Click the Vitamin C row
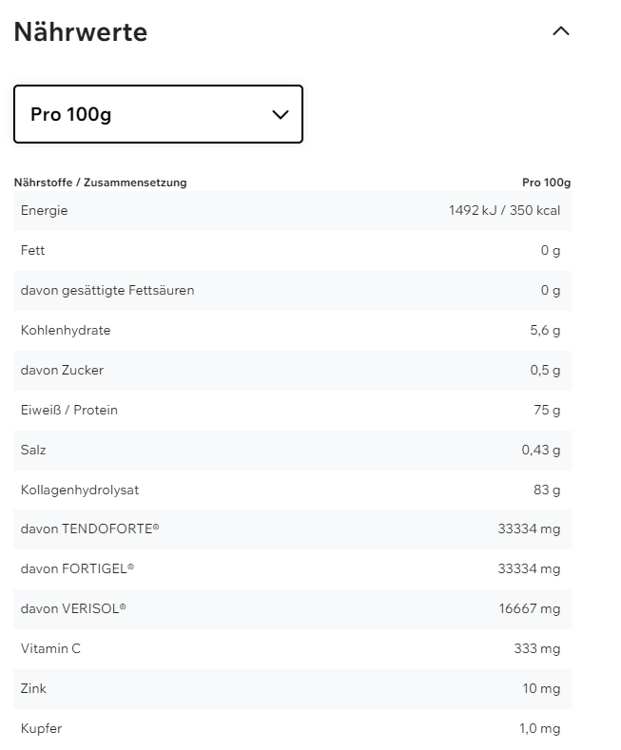 [292, 649]
